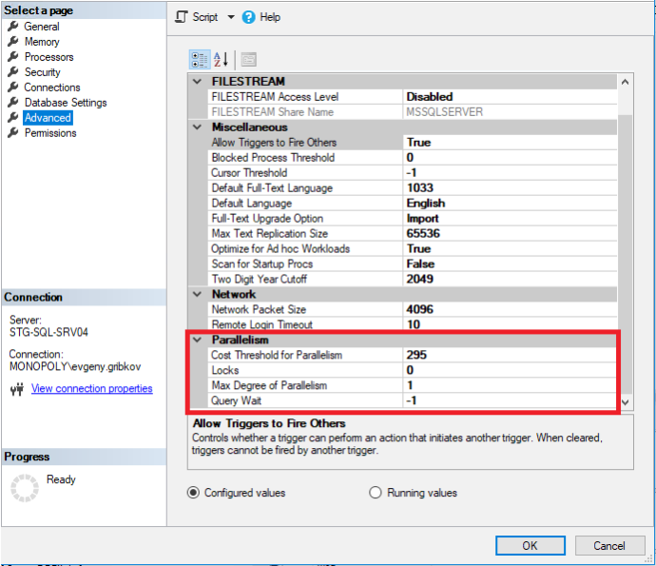Click the connection properties plug icon
This screenshot has width=656, height=566.
click(x=17, y=389)
